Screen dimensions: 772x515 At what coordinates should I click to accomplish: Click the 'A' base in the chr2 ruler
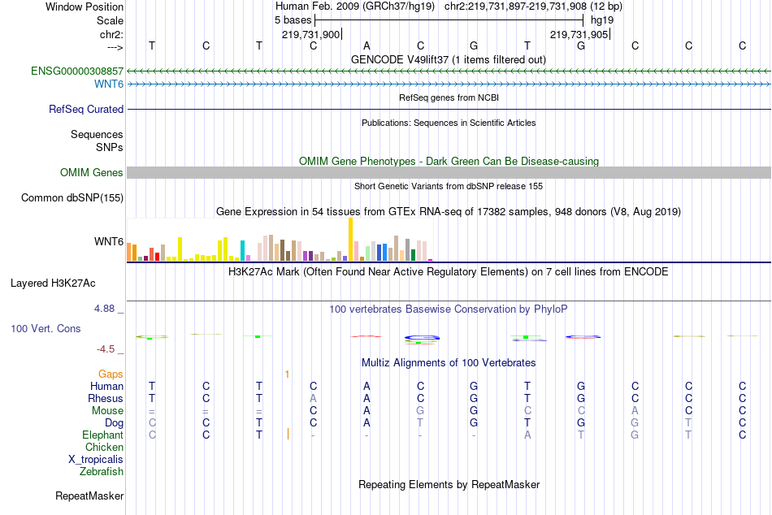(366, 45)
